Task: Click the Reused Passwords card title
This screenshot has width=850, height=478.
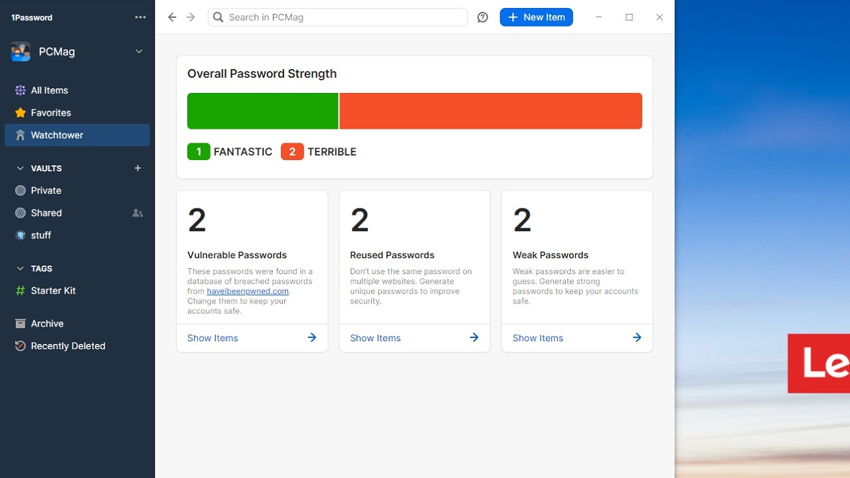Action: point(392,255)
